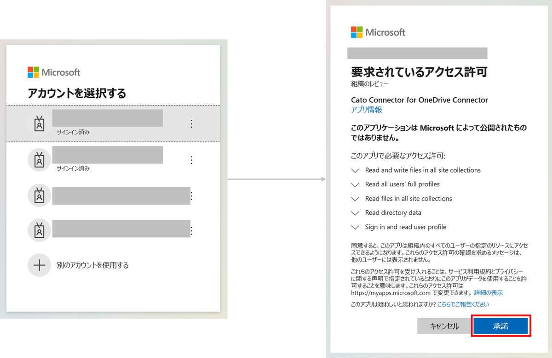This screenshot has width=552, height=358.
Task: Click the 承諾 accept button
Action: click(500, 326)
